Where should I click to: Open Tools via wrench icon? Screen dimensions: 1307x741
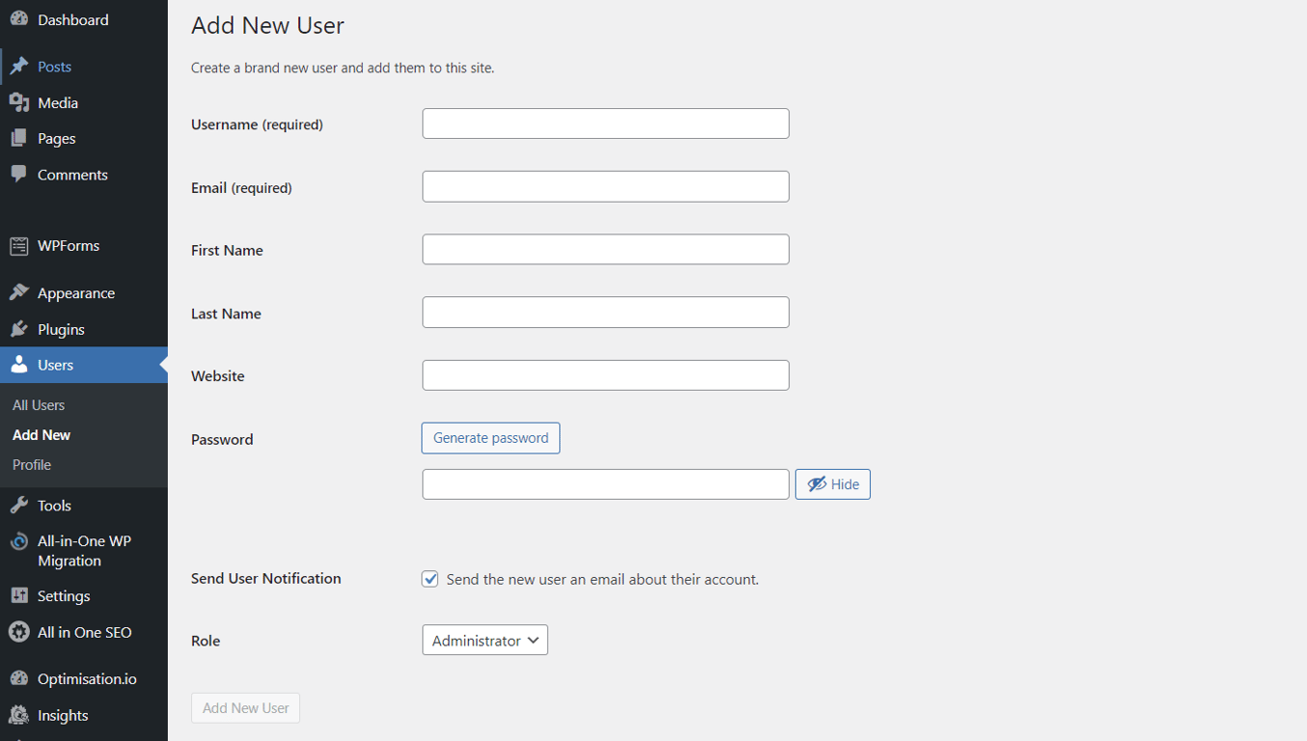coord(19,505)
